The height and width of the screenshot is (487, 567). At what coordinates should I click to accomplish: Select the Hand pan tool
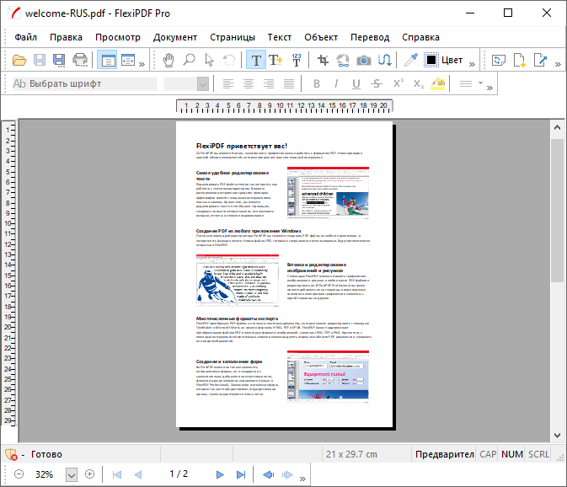169,60
